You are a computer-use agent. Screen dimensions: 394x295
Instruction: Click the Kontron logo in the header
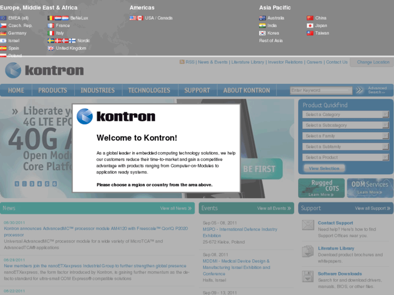[x=44, y=70]
